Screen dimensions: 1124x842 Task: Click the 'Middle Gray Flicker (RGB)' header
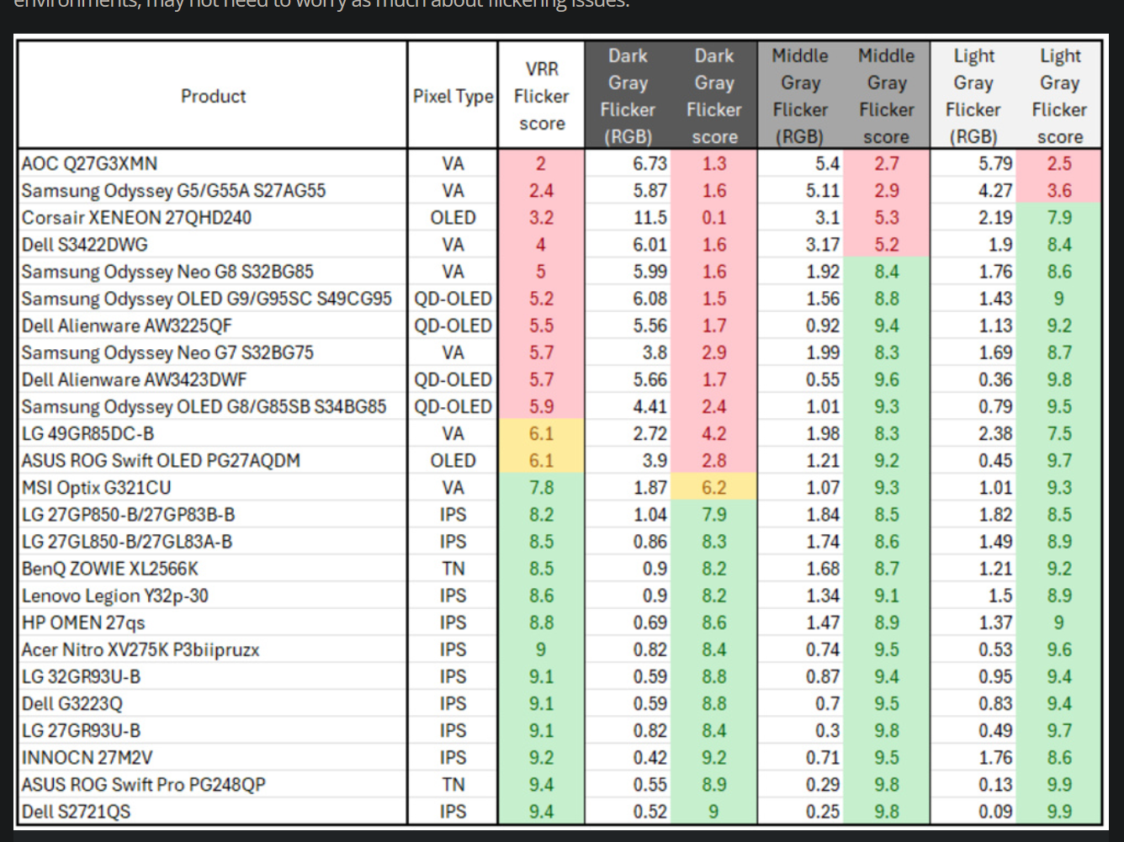tap(800, 96)
